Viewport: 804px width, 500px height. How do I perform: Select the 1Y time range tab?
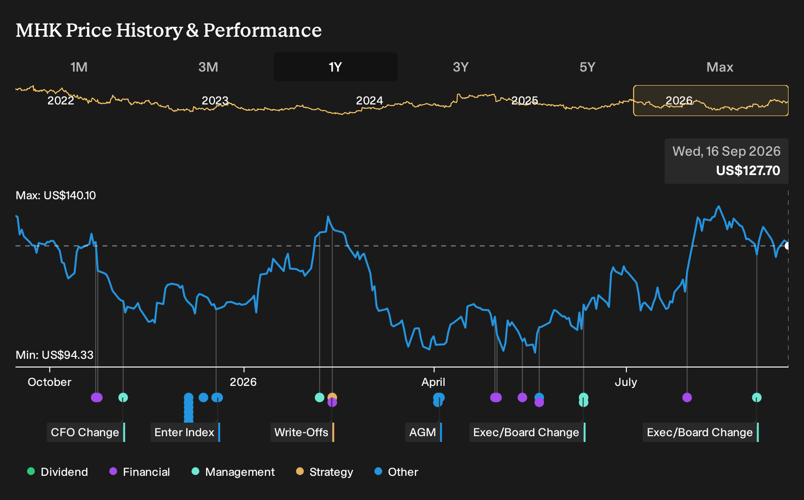[x=335, y=67]
